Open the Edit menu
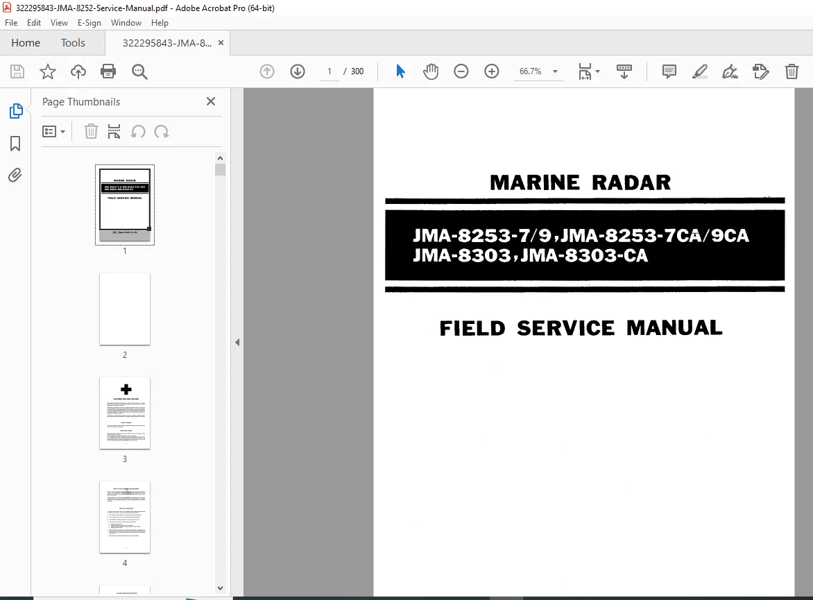This screenshot has height=600, width=813. pyautogui.click(x=34, y=23)
